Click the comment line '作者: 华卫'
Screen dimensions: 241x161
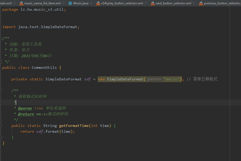19,50
